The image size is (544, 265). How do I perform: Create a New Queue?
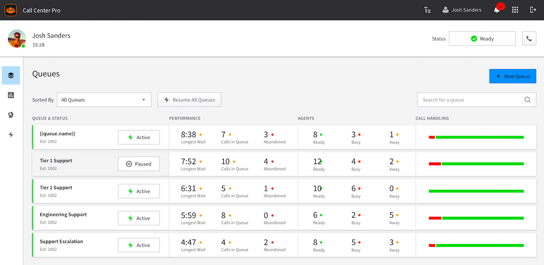tap(513, 76)
